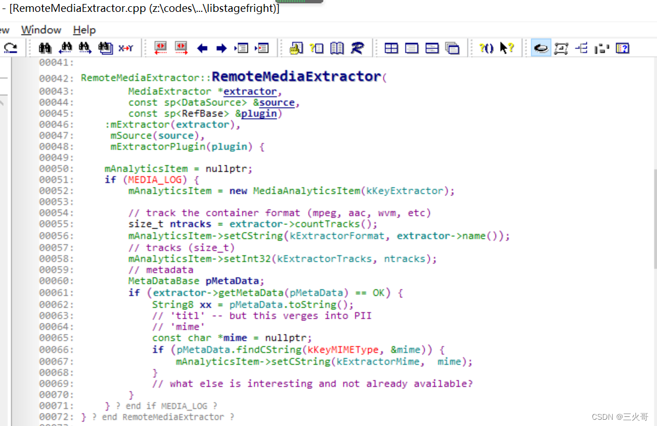The image size is (657, 426).
Task: Click the bold RemoteMediaExtractor function name
Action: click(296, 76)
